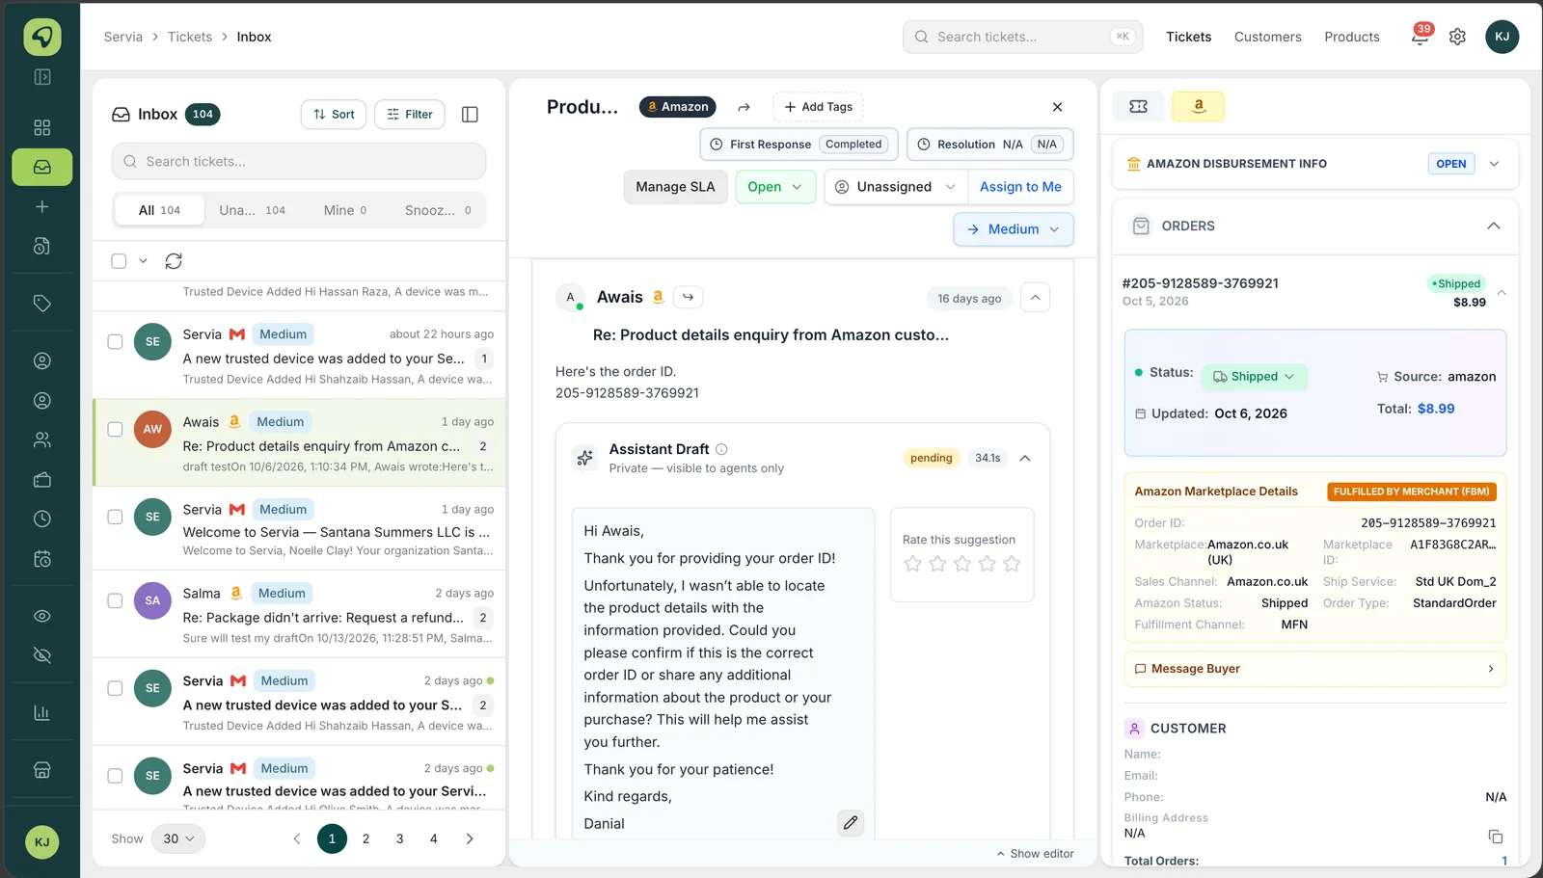
Task: Open the Unassigned assignee dropdown
Action: (895, 187)
